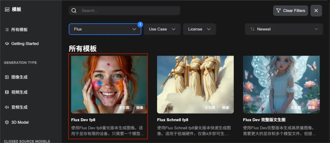Click the Clear Filters button
This screenshot has height=143, width=330.
[x=290, y=10]
